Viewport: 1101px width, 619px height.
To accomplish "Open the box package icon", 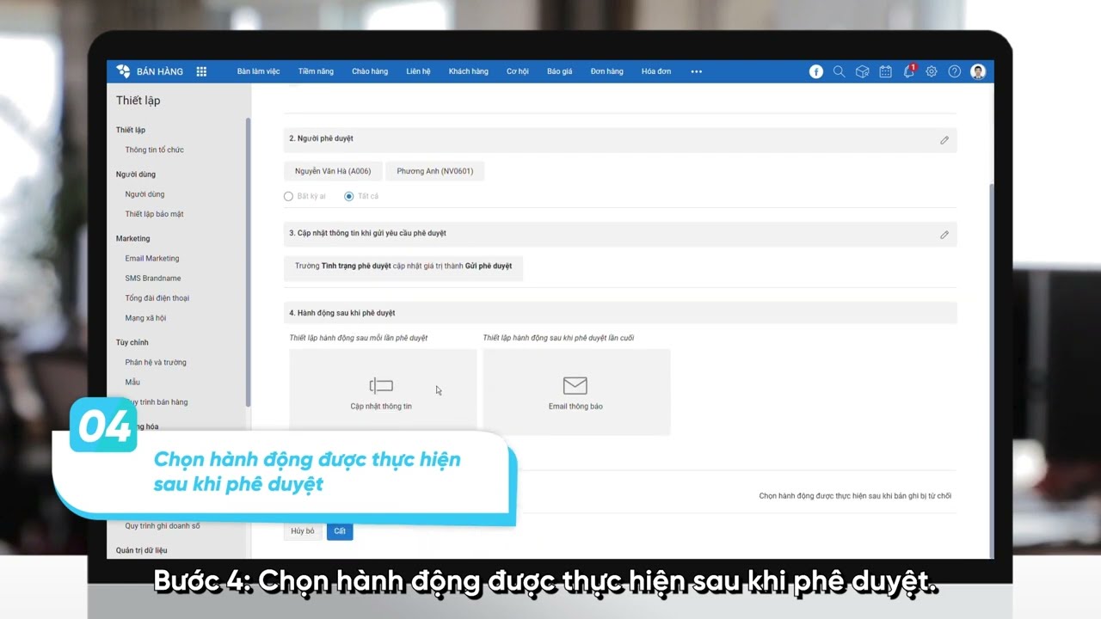I will [x=862, y=71].
